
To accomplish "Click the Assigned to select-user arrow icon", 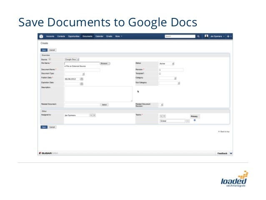I will 91,115.
